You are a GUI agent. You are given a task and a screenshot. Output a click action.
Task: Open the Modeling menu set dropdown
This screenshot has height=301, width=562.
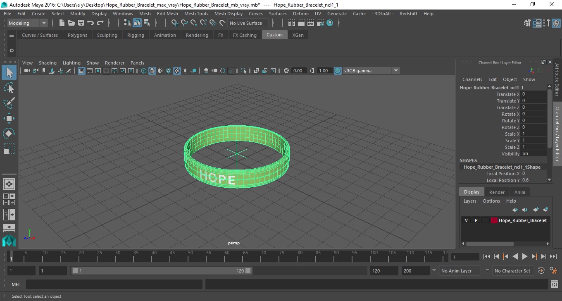click(28, 23)
